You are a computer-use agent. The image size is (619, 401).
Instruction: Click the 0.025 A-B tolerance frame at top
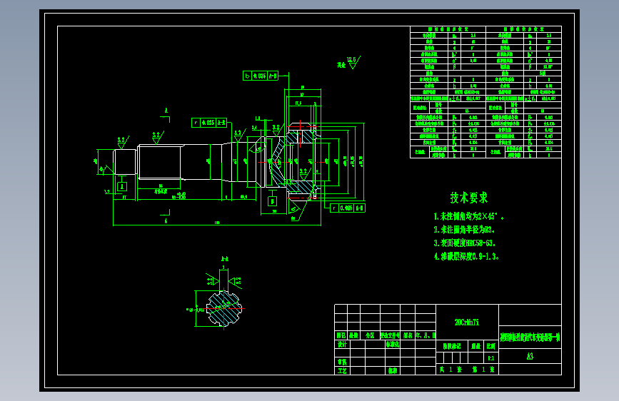coord(261,76)
